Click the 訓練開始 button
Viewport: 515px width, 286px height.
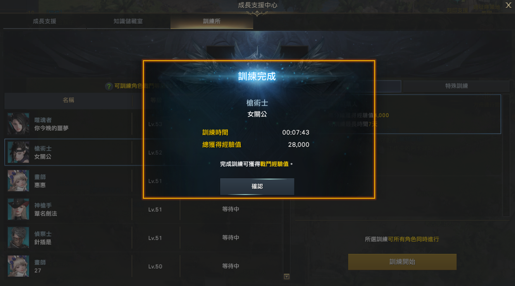pyautogui.click(x=402, y=262)
